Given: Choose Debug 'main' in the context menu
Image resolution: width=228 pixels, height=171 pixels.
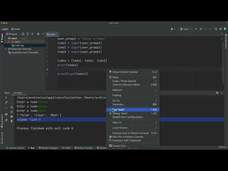Looking at the screenshot, I should click(133, 114).
